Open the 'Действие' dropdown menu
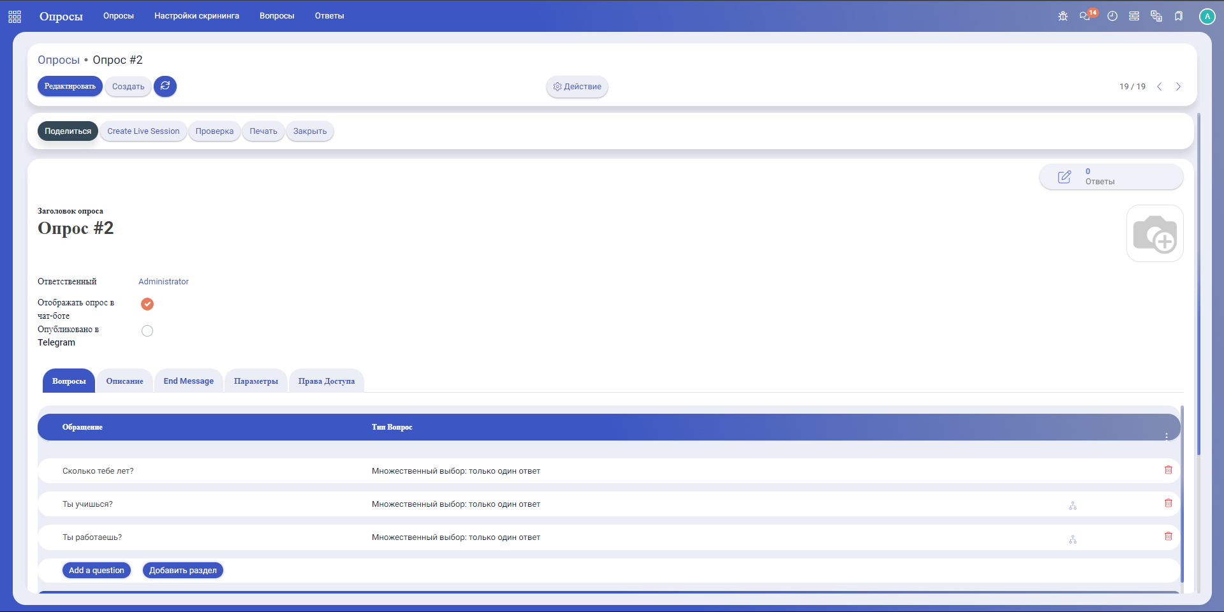1224x612 pixels. coord(577,87)
